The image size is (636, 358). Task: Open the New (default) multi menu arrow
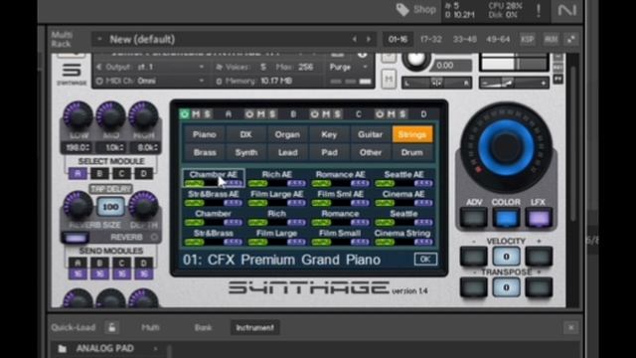(99, 40)
